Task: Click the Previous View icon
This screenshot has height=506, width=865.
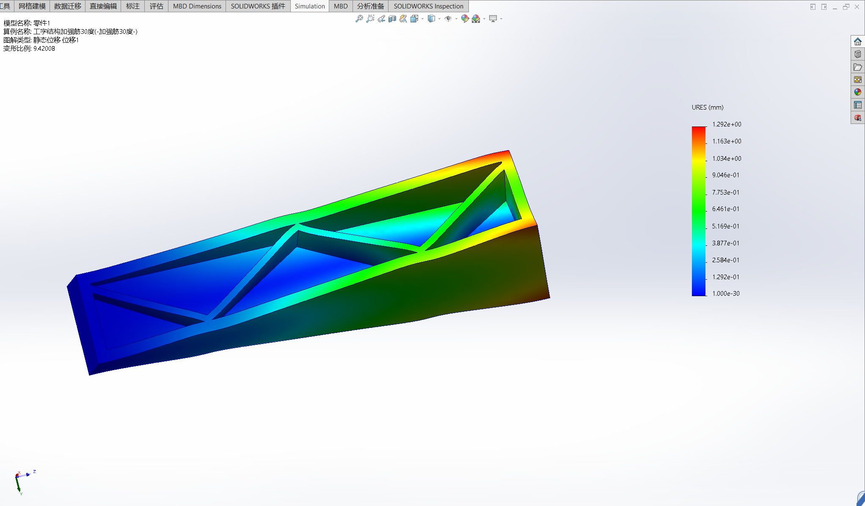Action: pyautogui.click(x=381, y=19)
